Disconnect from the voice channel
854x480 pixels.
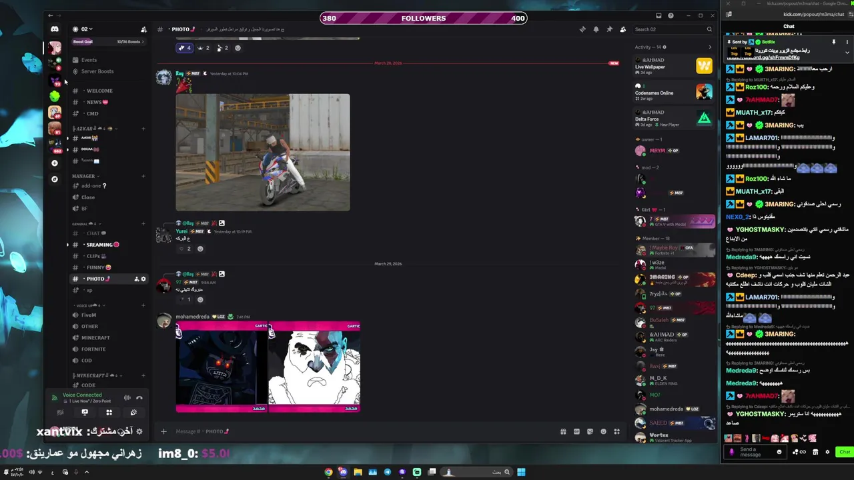[x=139, y=398]
